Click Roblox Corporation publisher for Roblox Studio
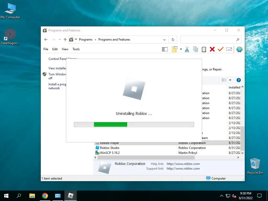Screen dimensions: 268x201 192,148
